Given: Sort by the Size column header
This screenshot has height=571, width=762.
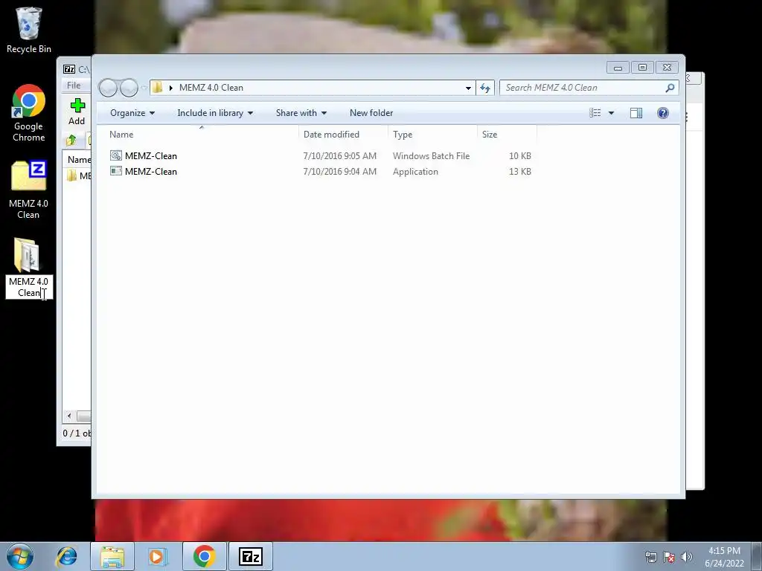Looking at the screenshot, I should (506, 134).
